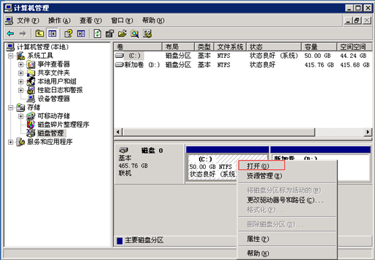Click the 44.24 GB free space cell
The height and width of the screenshot is (260, 375).
point(353,56)
